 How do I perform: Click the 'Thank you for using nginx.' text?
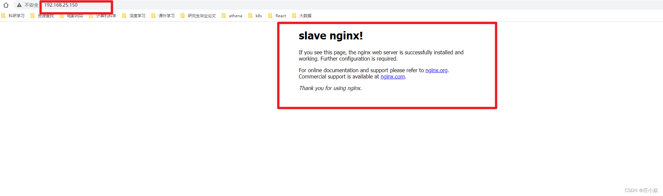tap(330, 88)
